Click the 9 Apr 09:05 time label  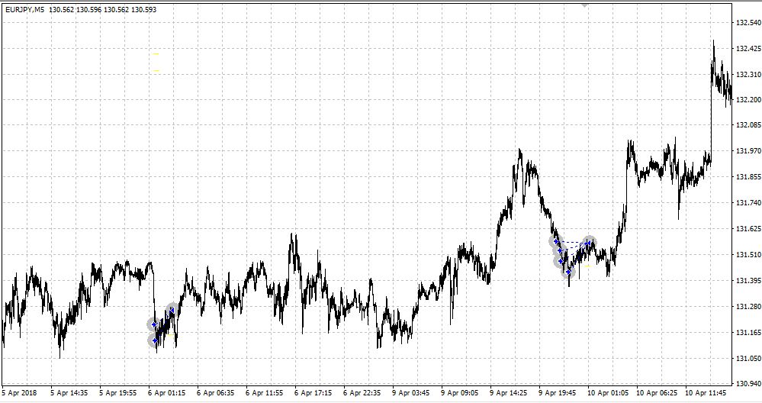click(459, 393)
